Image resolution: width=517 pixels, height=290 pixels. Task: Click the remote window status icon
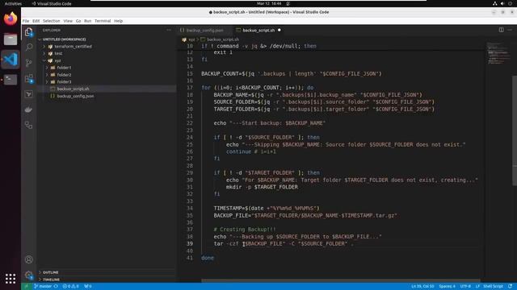click(x=26, y=286)
